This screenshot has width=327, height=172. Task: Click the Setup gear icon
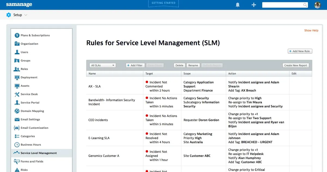point(9,15)
